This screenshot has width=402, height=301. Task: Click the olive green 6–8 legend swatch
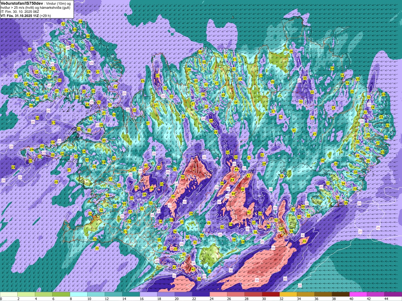(x=61, y=294)
